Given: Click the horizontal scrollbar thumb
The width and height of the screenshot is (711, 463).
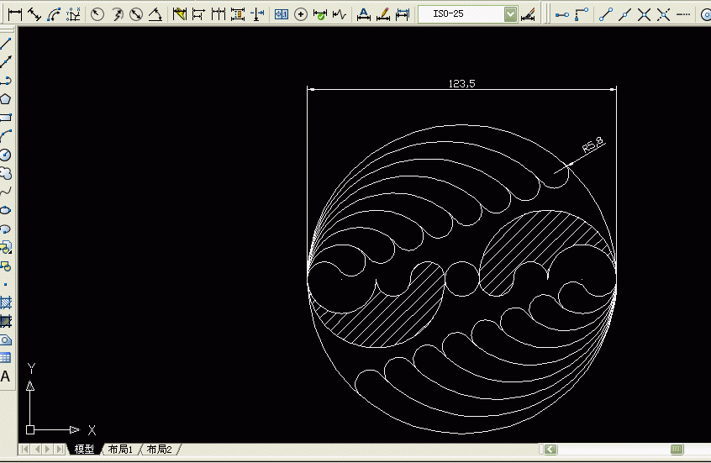Looking at the screenshot, I should click(677, 449).
